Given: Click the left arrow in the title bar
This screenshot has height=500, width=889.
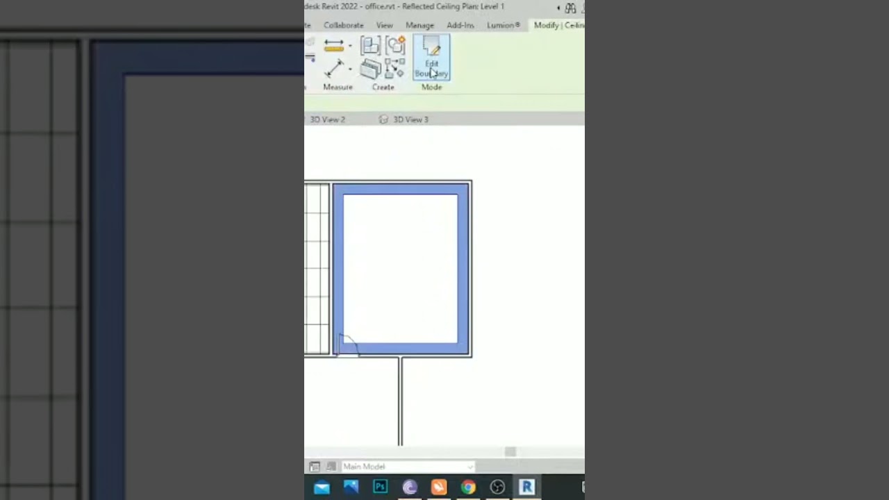Looking at the screenshot, I should pyautogui.click(x=558, y=8).
